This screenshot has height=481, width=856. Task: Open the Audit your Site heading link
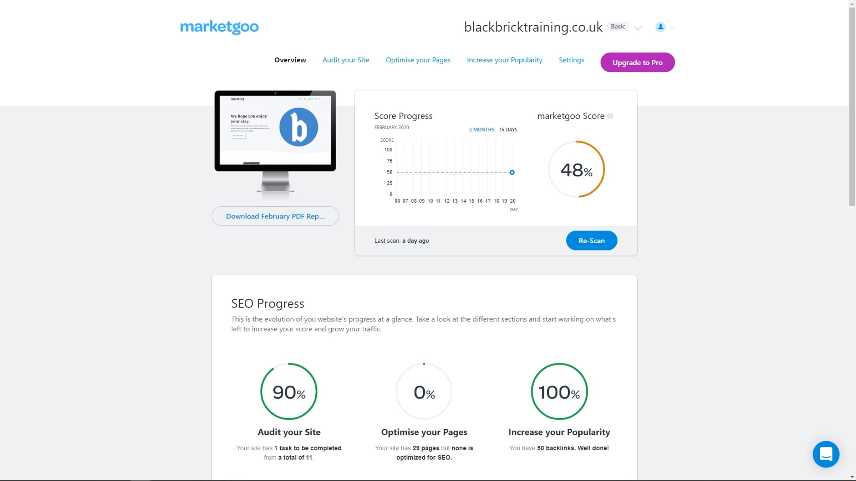point(289,432)
